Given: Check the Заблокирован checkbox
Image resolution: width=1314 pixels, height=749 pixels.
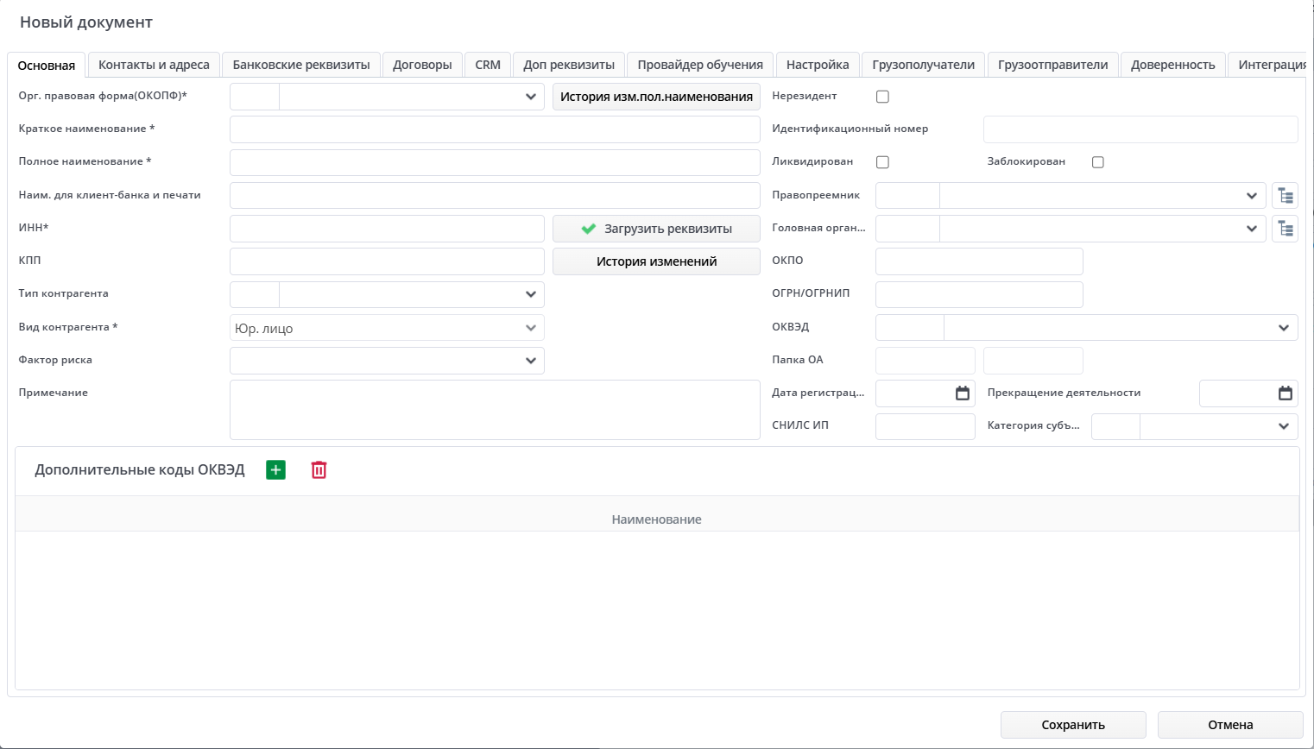Looking at the screenshot, I should tap(1097, 162).
